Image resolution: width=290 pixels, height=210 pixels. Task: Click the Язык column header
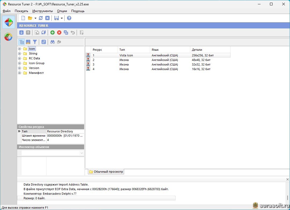(x=170, y=50)
